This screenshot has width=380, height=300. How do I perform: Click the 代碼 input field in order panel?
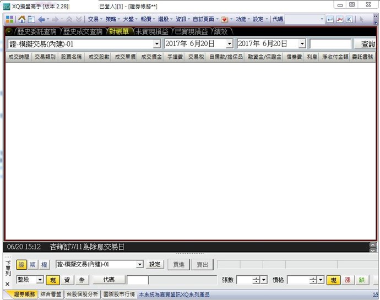[138, 280]
